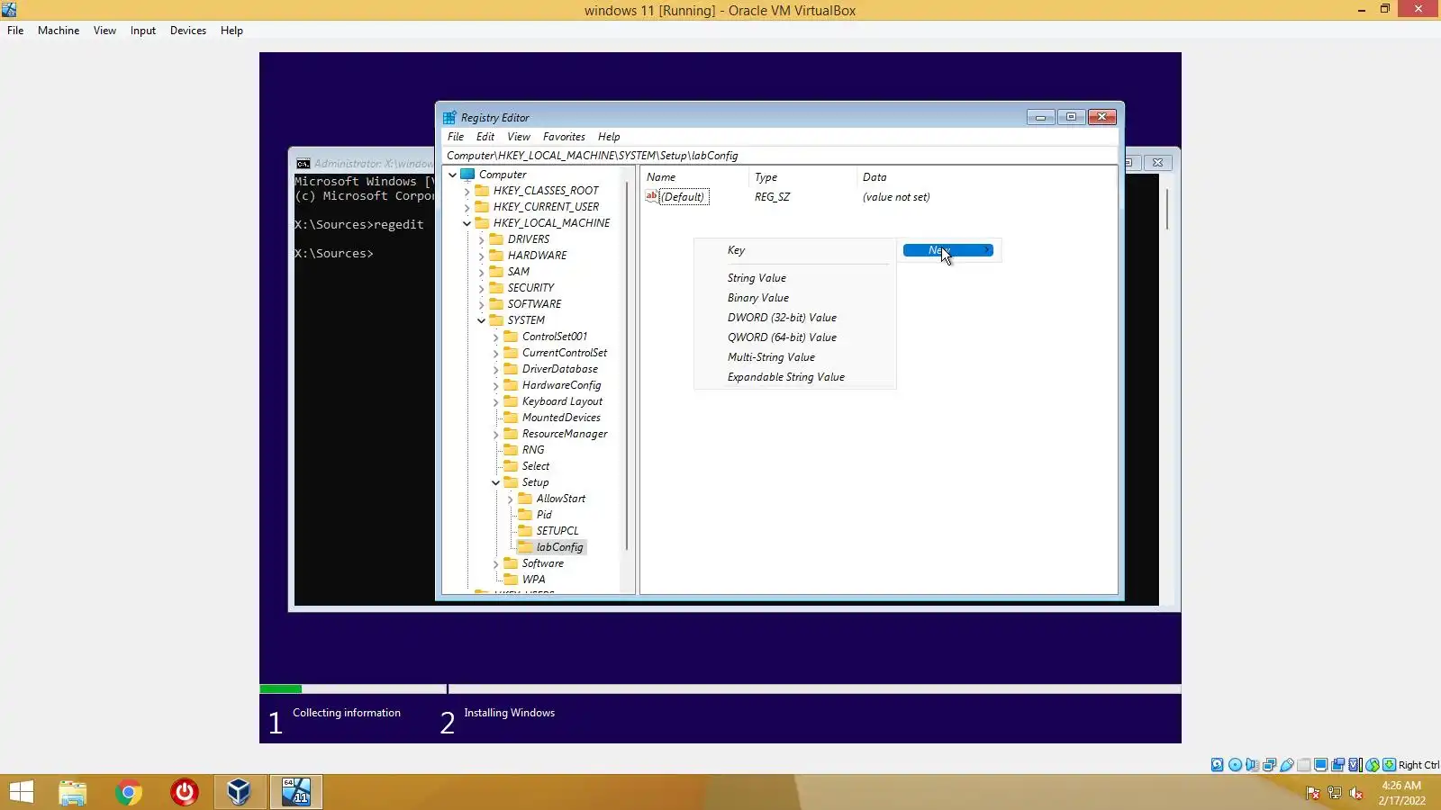The height and width of the screenshot is (810, 1441).
Task: Choose Binary Value from the submenu
Action: pyautogui.click(x=794, y=298)
